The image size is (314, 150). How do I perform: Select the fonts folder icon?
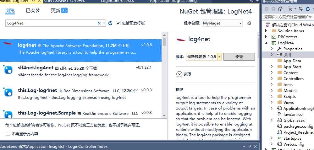[x=279, y=85]
